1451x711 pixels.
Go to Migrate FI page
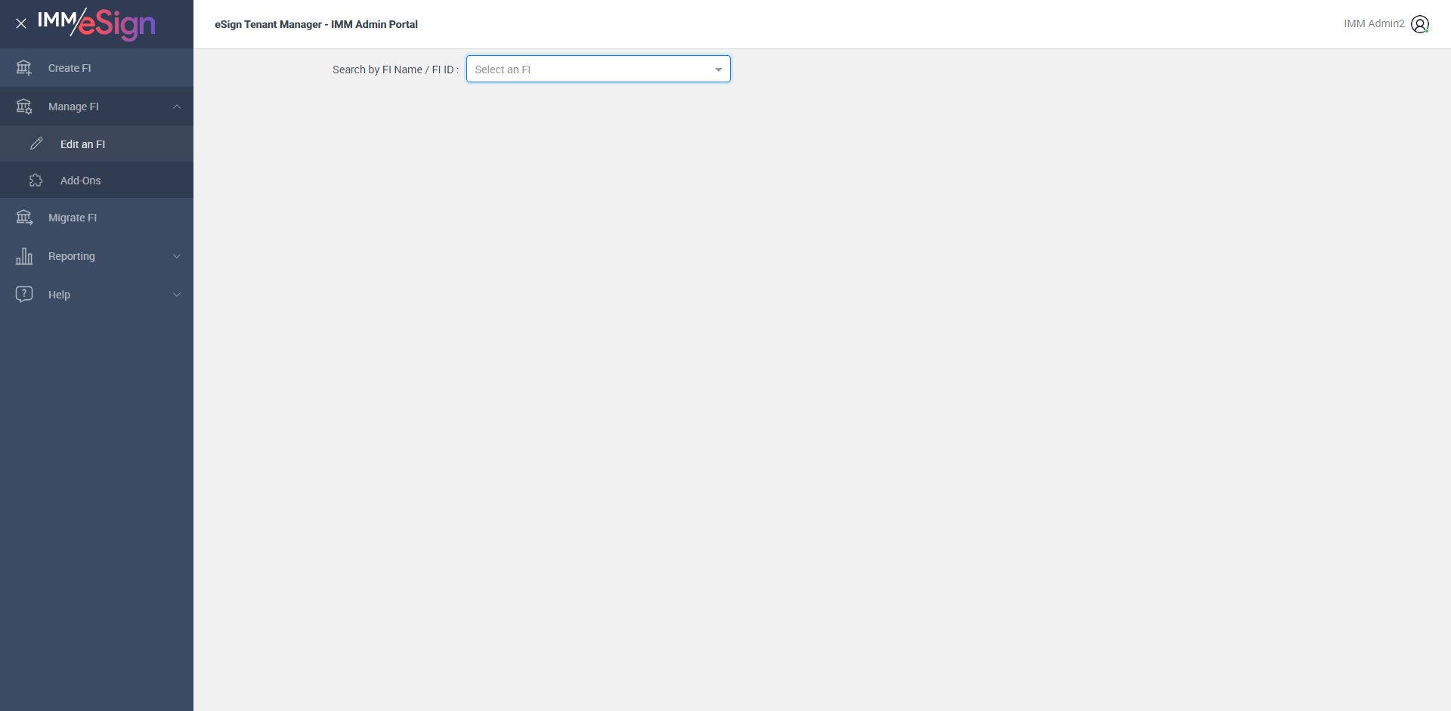pos(97,218)
